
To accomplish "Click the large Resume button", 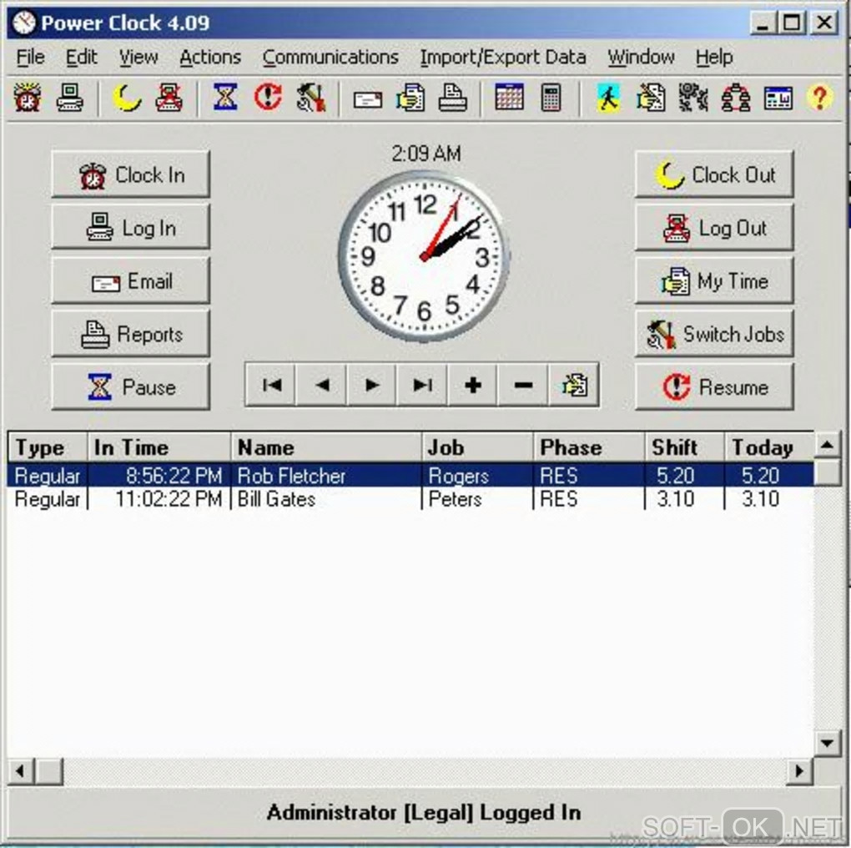I will (713, 386).
